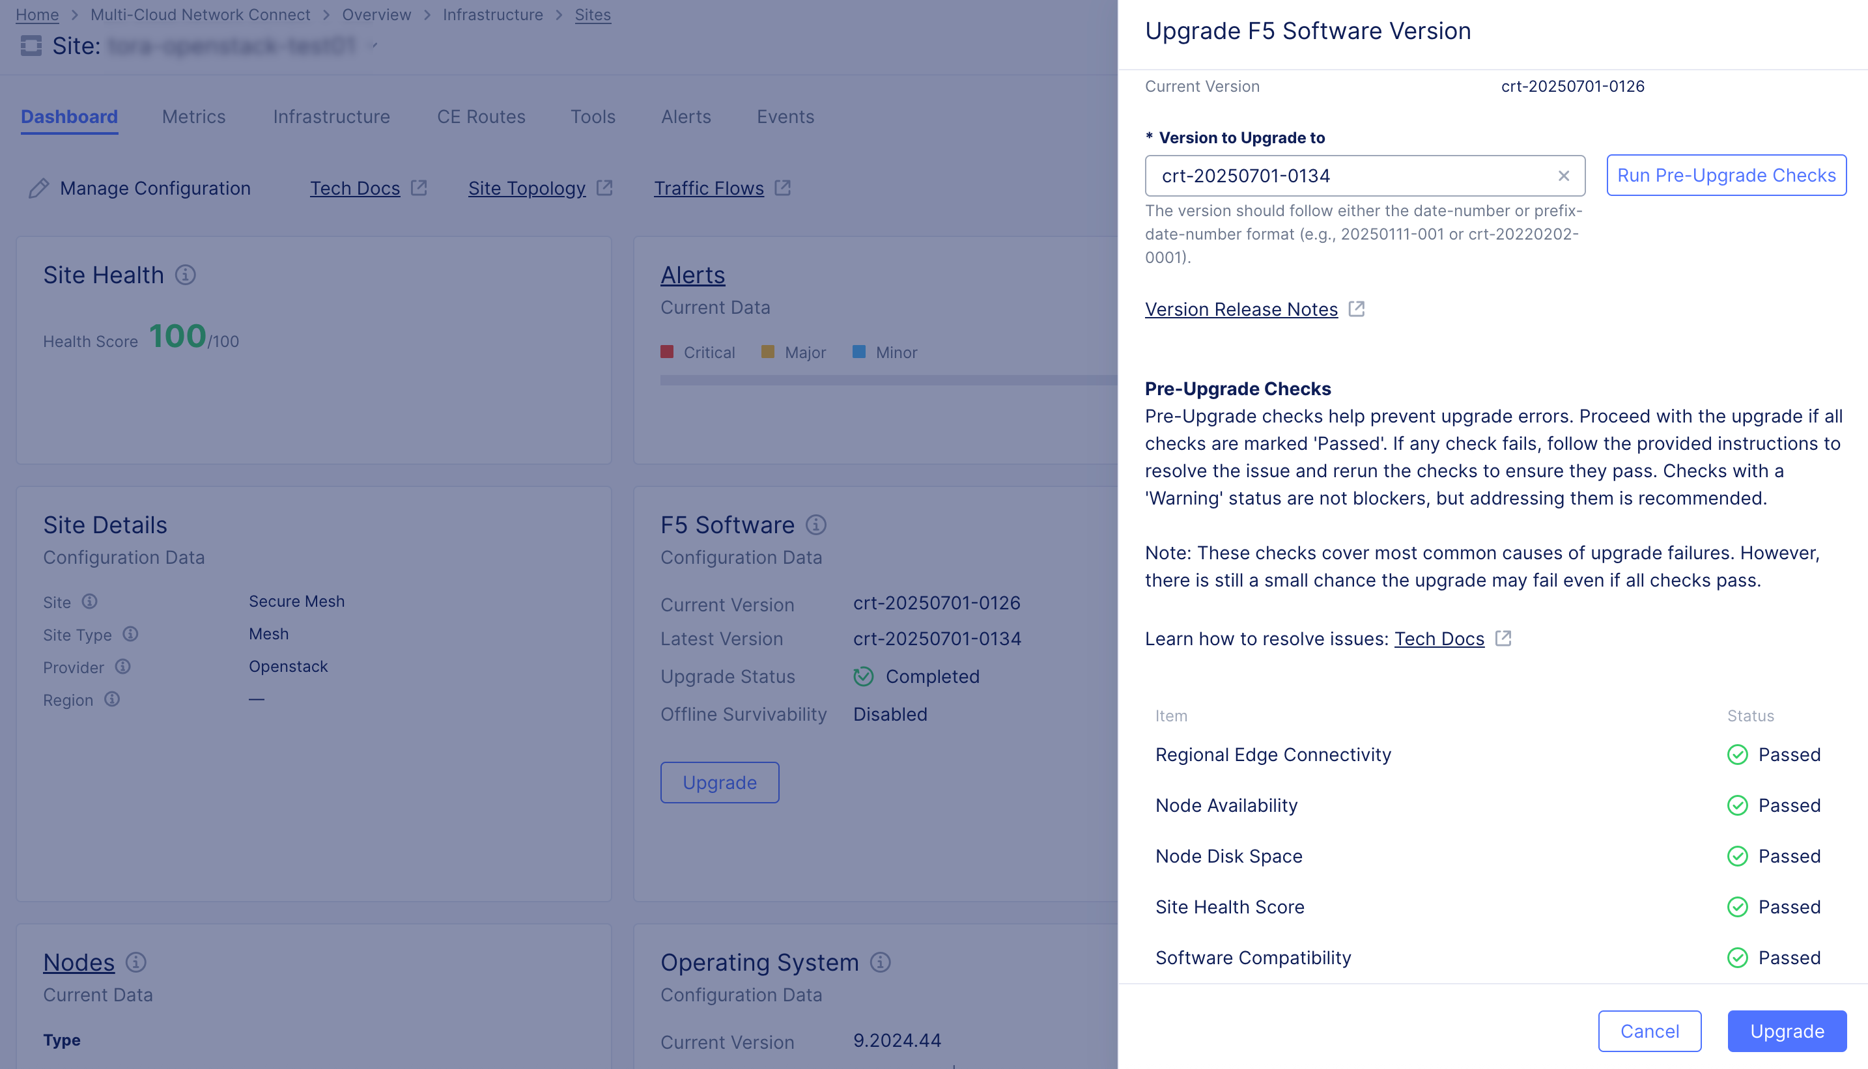Click the Nodes info icon
Screen dimensions: 1868x1069
click(136, 962)
